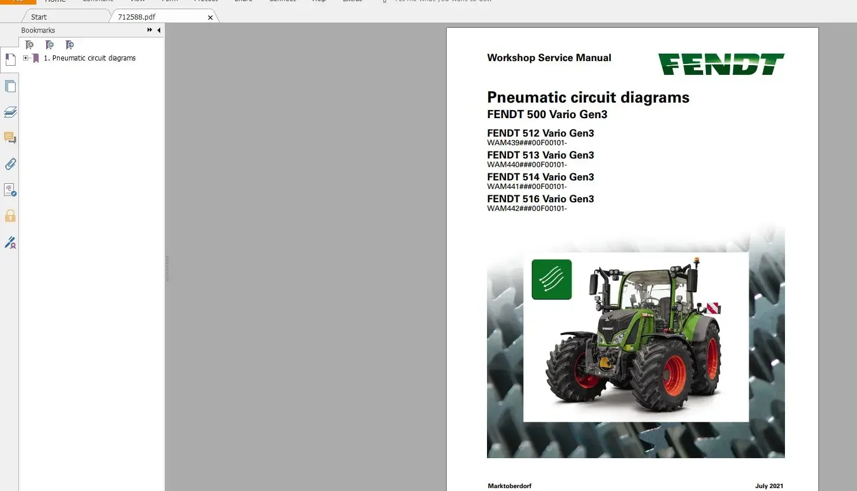This screenshot has width=857, height=491.
Task: Click the serial 'WAM441###00F00101-' text
Action: (x=527, y=187)
